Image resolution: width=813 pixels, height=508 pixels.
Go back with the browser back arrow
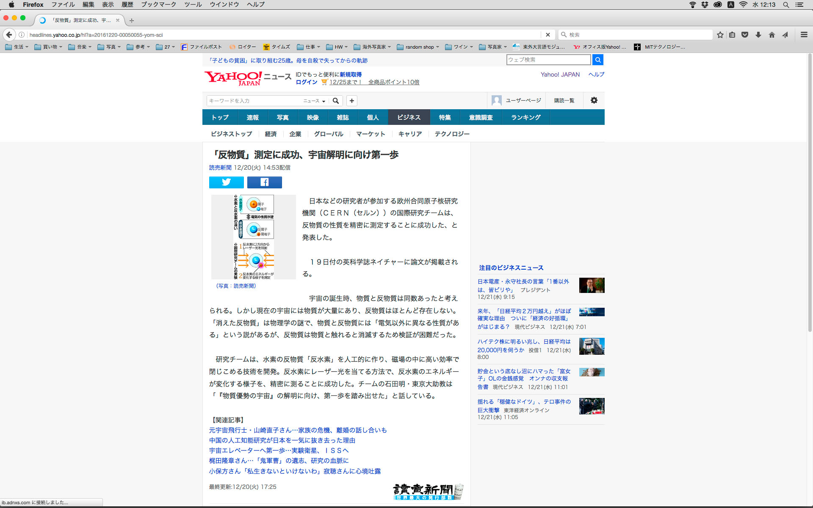pyautogui.click(x=9, y=35)
